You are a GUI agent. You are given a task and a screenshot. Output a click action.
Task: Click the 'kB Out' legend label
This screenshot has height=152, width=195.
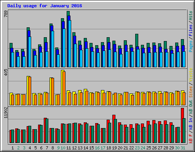coord(190,106)
